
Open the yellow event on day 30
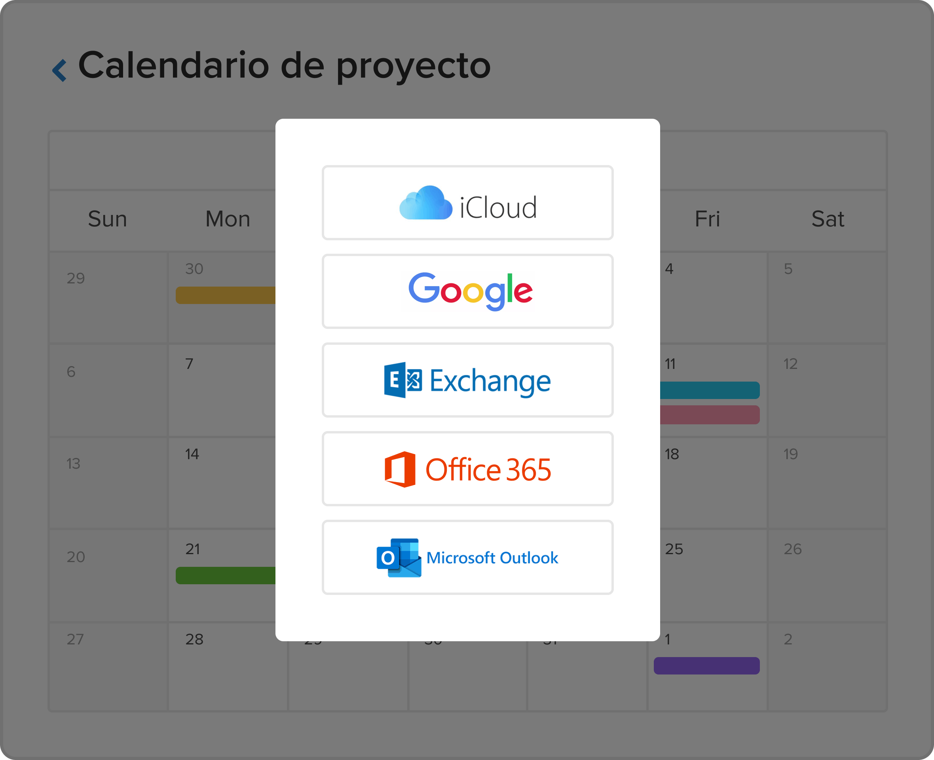click(x=226, y=296)
